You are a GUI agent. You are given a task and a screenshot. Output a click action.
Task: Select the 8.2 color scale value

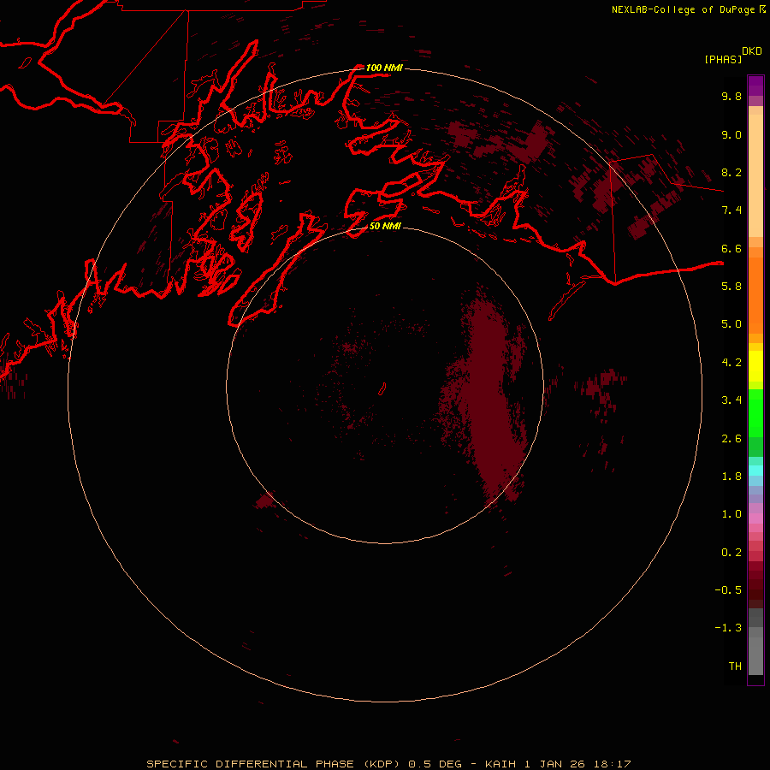pyautogui.click(x=731, y=172)
